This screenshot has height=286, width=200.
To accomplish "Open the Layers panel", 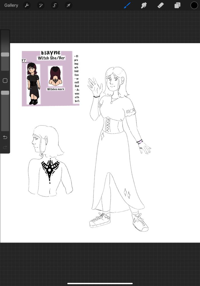I will (x=177, y=5).
